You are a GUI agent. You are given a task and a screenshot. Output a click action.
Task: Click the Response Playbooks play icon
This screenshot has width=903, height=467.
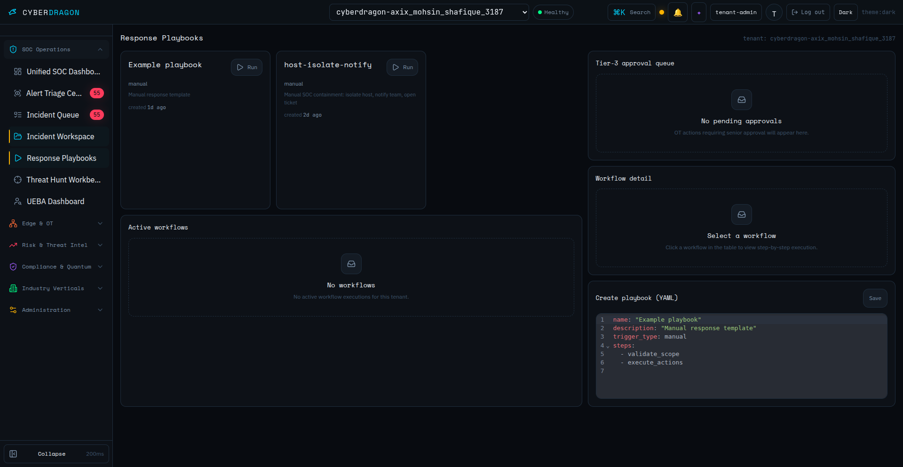point(18,158)
